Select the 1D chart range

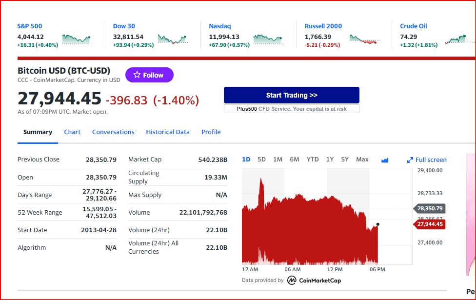coord(246,160)
